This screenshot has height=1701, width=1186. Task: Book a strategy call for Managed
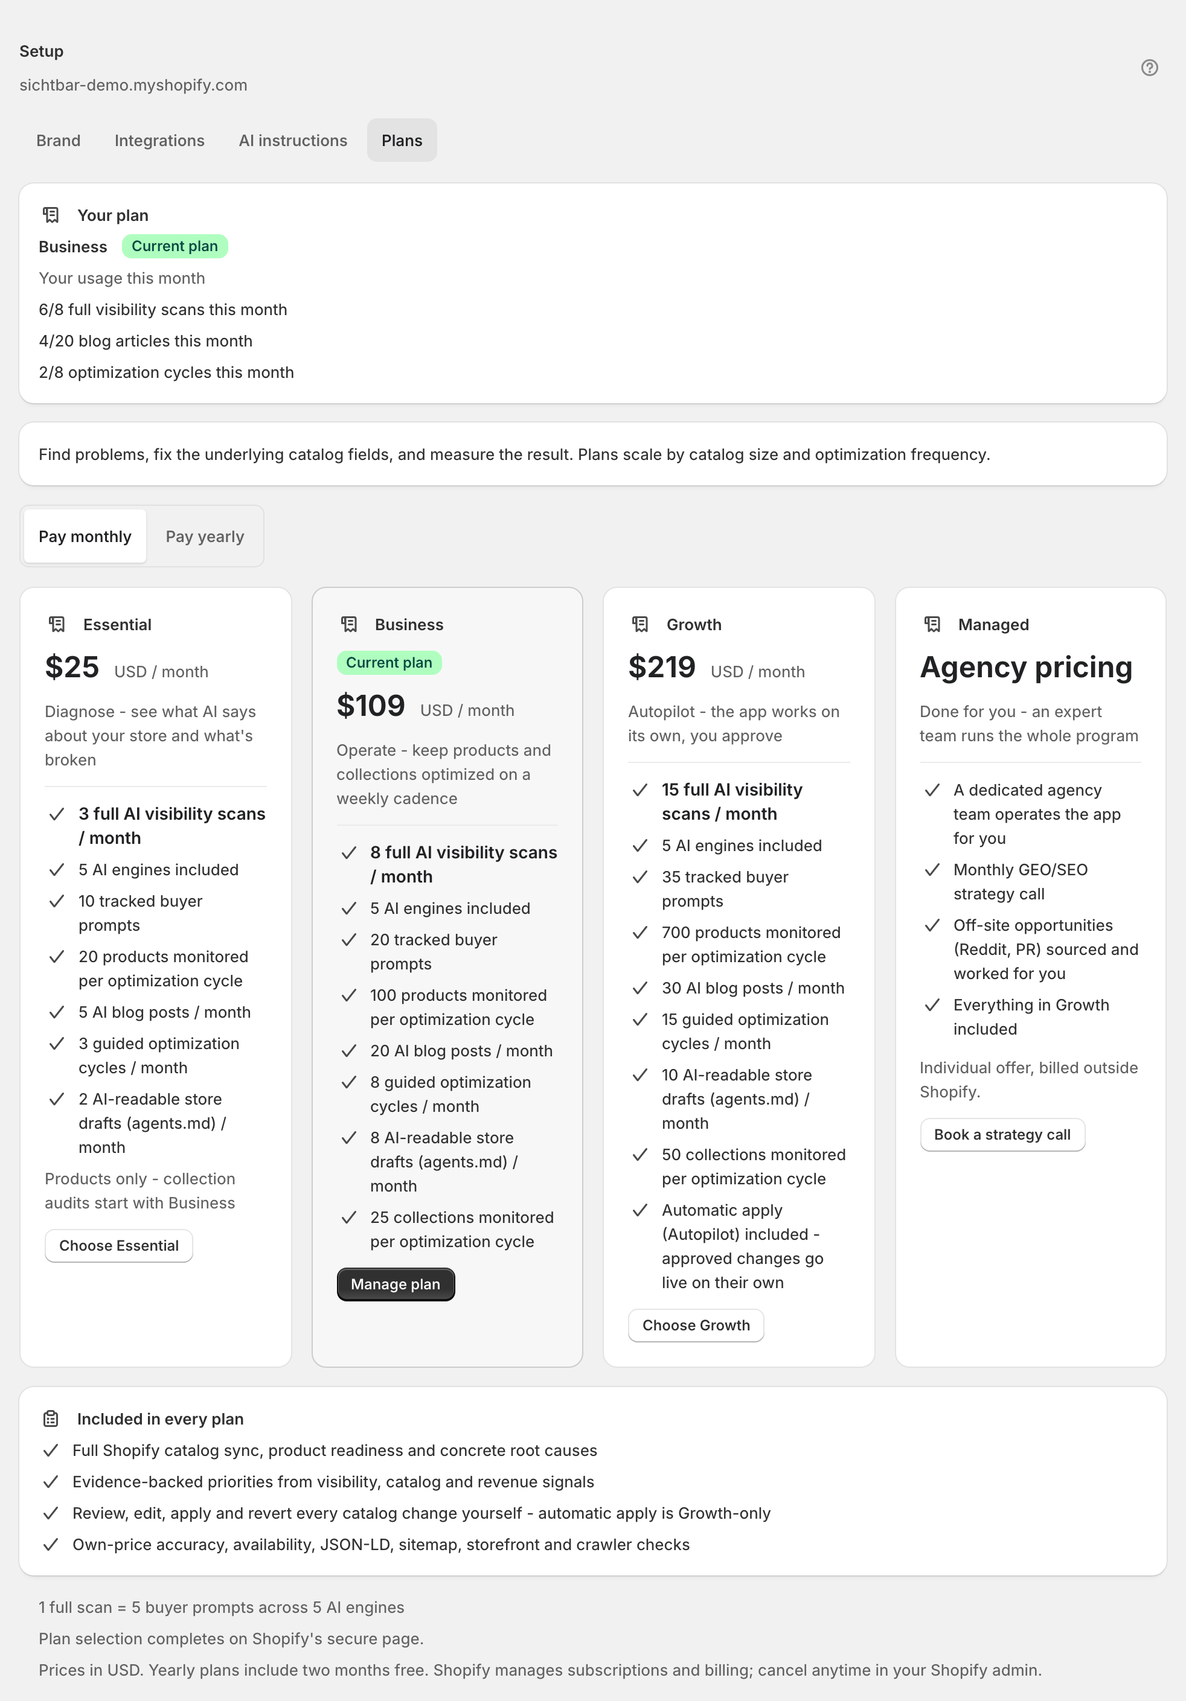click(1002, 1134)
